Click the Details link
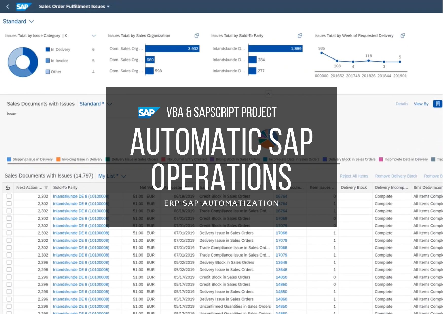Image resolution: width=443 pixels, height=314 pixels. (402, 104)
